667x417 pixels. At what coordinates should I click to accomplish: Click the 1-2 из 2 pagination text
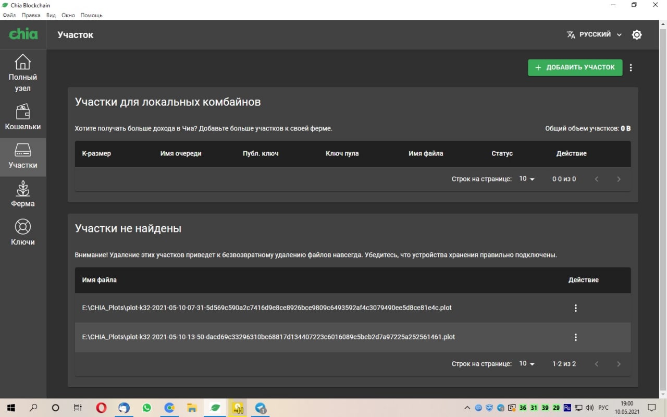[564, 364]
